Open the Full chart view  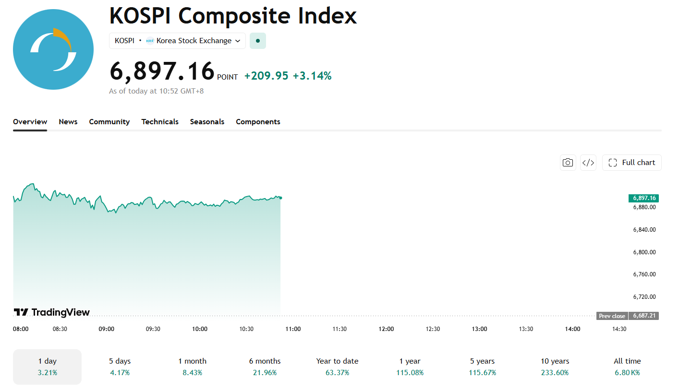click(x=632, y=163)
